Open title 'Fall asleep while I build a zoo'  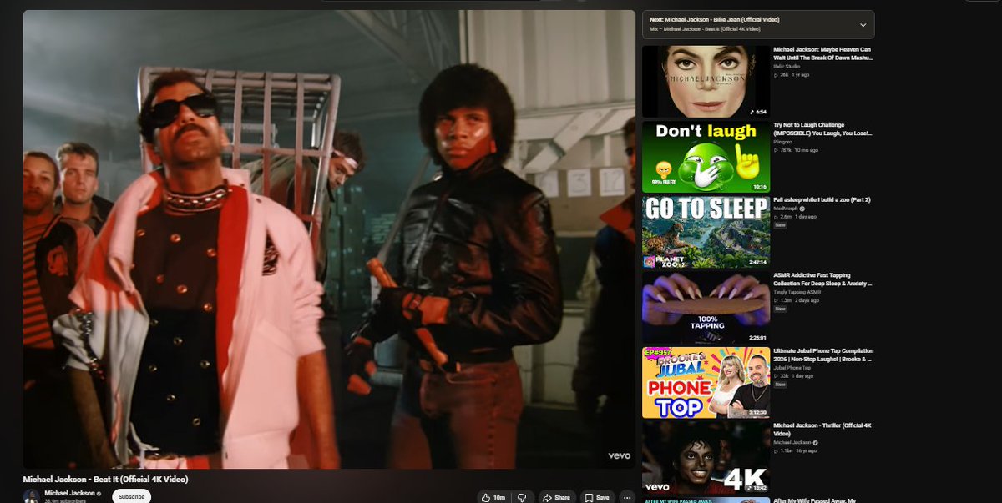tap(822, 200)
